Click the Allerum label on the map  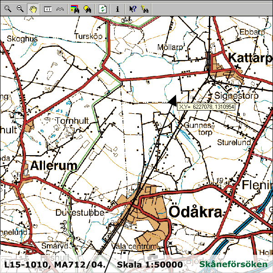click(x=54, y=166)
